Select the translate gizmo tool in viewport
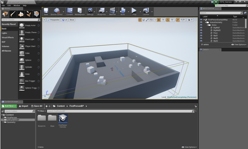Screen dimensions: 248x149 (140, 20)
